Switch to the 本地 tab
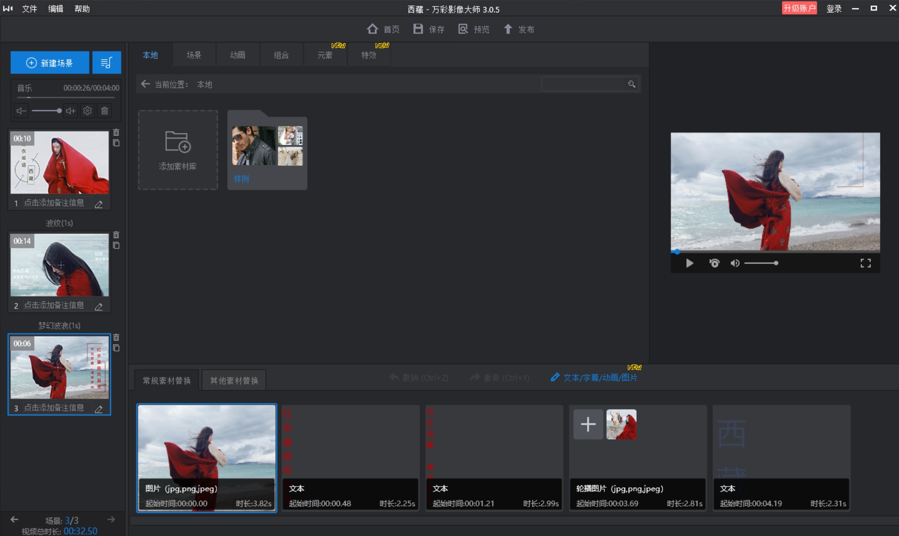 (150, 55)
